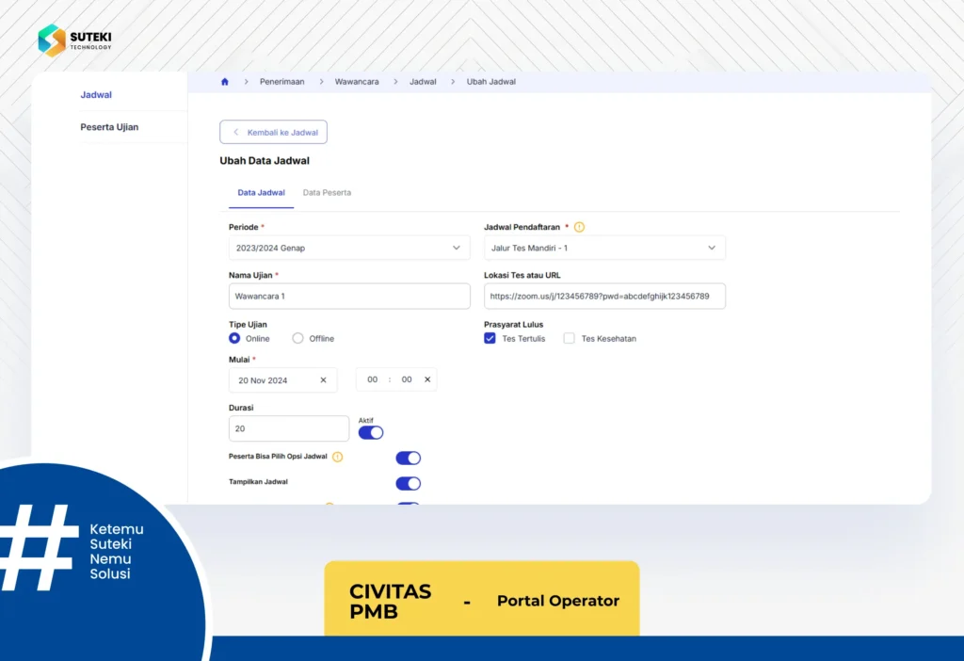
Task: Select the Online exam type
Action: 234,338
